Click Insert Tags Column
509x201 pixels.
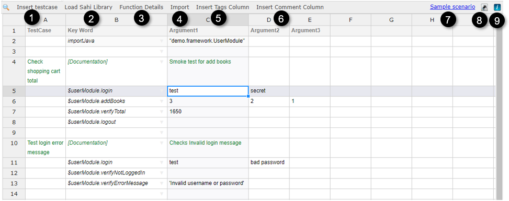(x=223, y=7)
